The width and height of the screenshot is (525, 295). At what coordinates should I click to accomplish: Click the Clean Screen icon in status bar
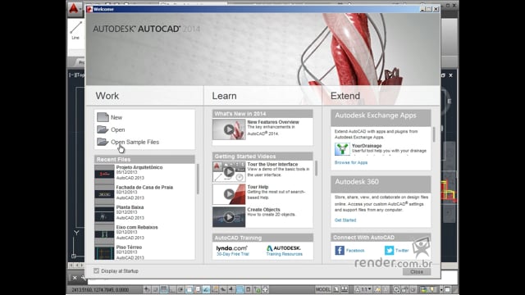click(447, 289)
